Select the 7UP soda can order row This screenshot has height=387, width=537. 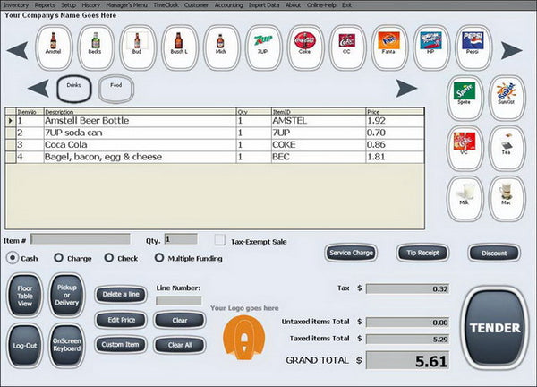(215, 133)
